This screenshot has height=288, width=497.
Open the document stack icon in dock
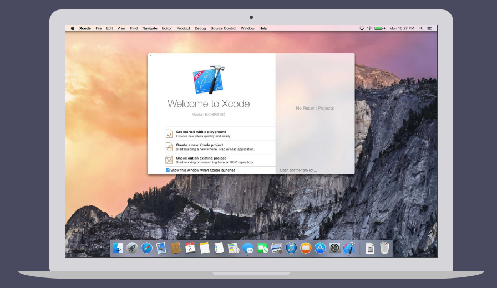click(x=370, y=248)
